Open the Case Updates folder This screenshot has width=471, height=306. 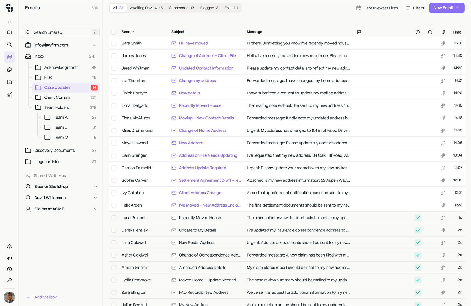coord(66,87)
